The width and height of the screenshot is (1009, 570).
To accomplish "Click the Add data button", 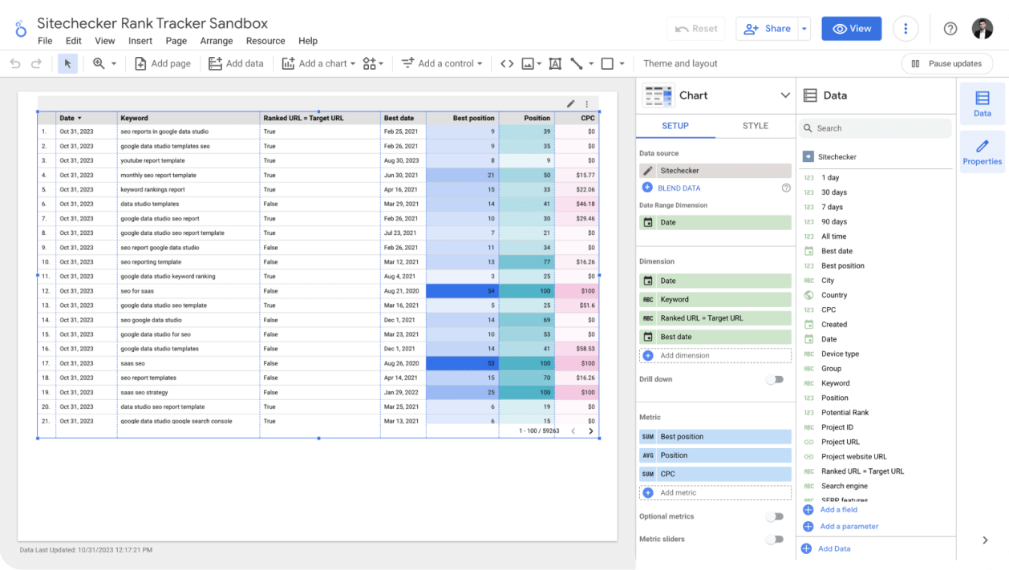I will 236,63.
